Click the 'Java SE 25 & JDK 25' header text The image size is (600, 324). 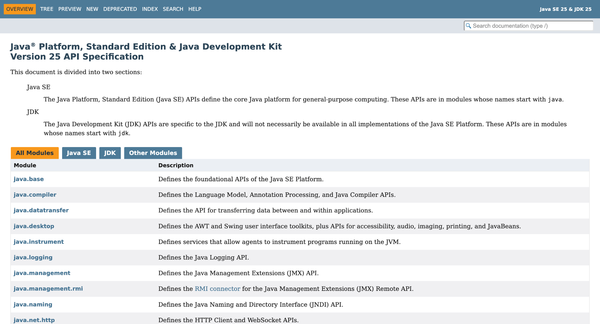click(565, 9)
